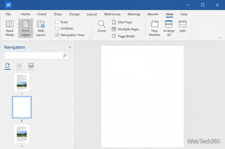Screen dimensions: 225x149
Task: Switch to the Draw tab
Action: click(58, 14)
